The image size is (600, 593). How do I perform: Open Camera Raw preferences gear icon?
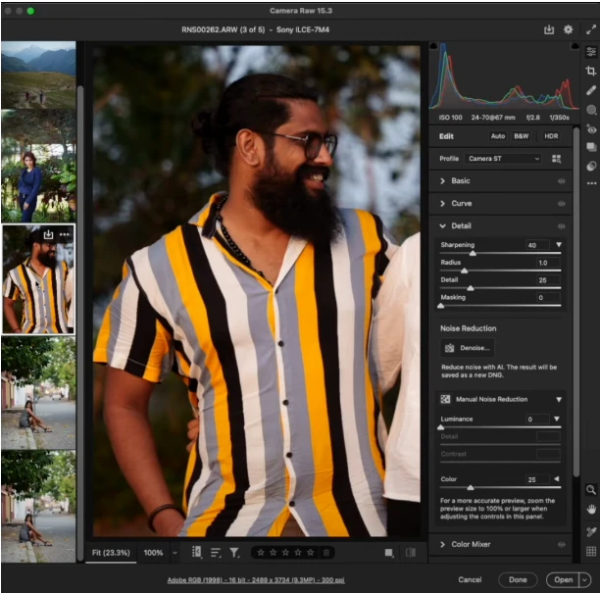568,30
